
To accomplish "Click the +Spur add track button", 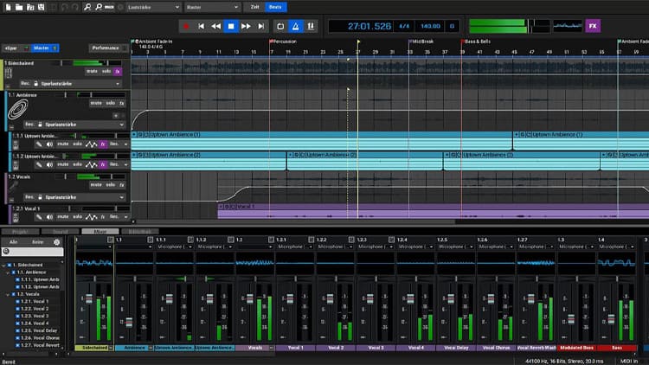I will pos(16,48).
